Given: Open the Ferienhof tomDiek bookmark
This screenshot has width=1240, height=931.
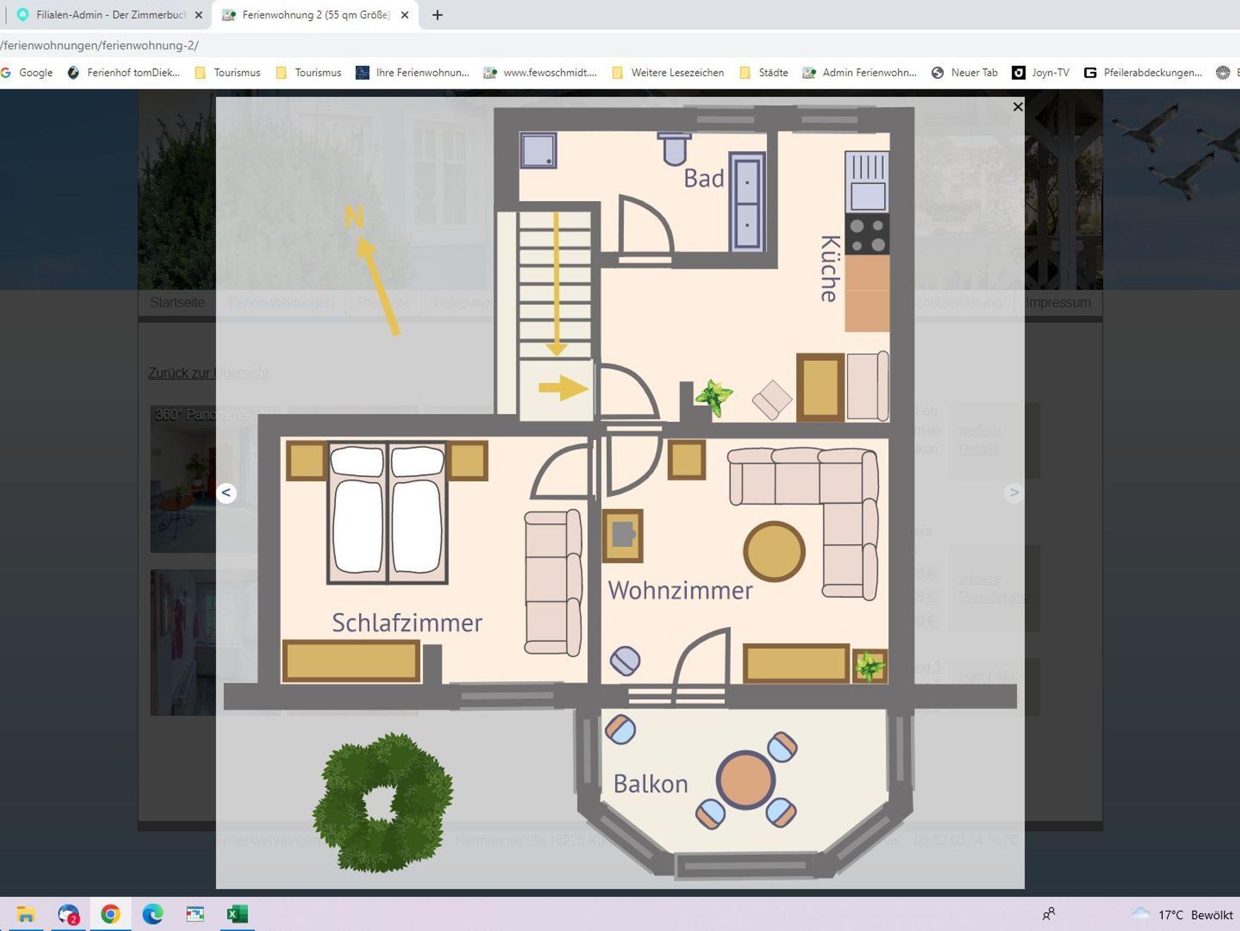Looking at the screenshot, I should 124,73.
